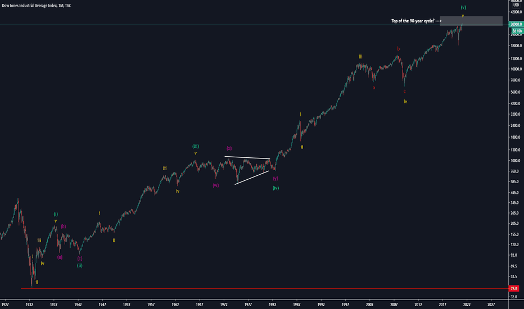Click the 205.0 price axis label
The width and height of the screenshot is (524, 309).
(515, 224)
